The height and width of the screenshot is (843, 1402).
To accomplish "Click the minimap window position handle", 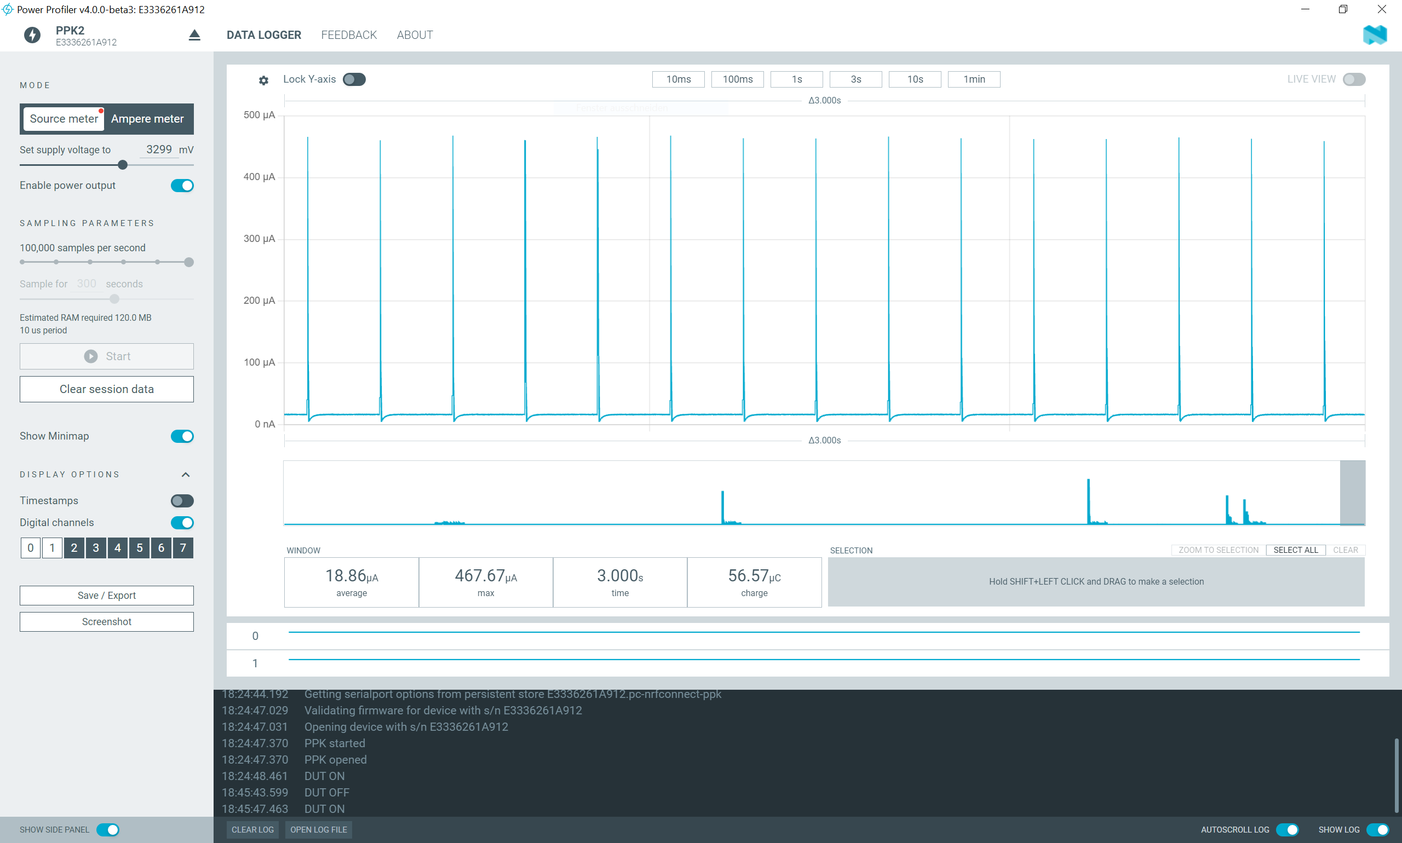I will coord(1353,493).
